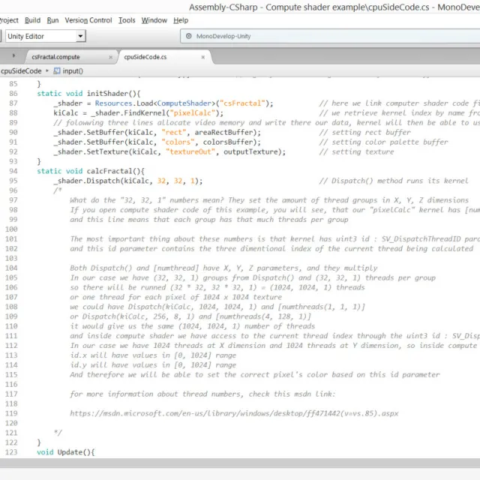Switch to the cpuSideCode.cs tab
This screenshot has width=480, height=480.
[145, 57]
